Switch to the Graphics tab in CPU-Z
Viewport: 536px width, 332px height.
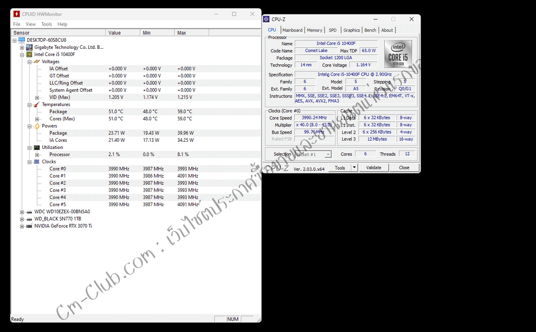point(351,30)
